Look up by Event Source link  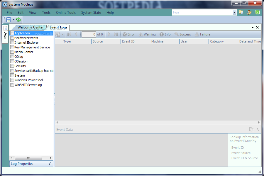[241, 153]
